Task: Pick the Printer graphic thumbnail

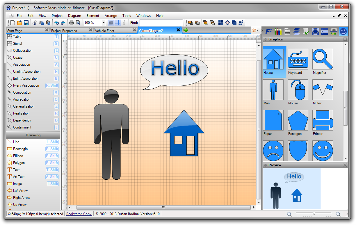Action: click(x=323, y=120)
